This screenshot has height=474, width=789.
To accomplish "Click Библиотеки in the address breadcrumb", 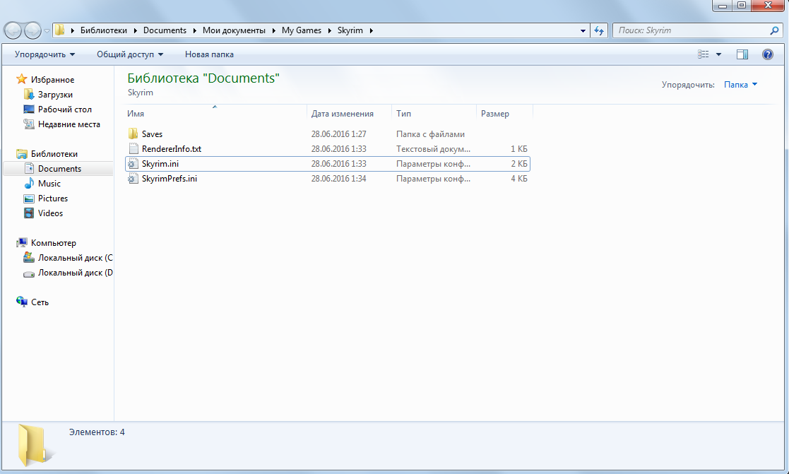I will (104, 30).
